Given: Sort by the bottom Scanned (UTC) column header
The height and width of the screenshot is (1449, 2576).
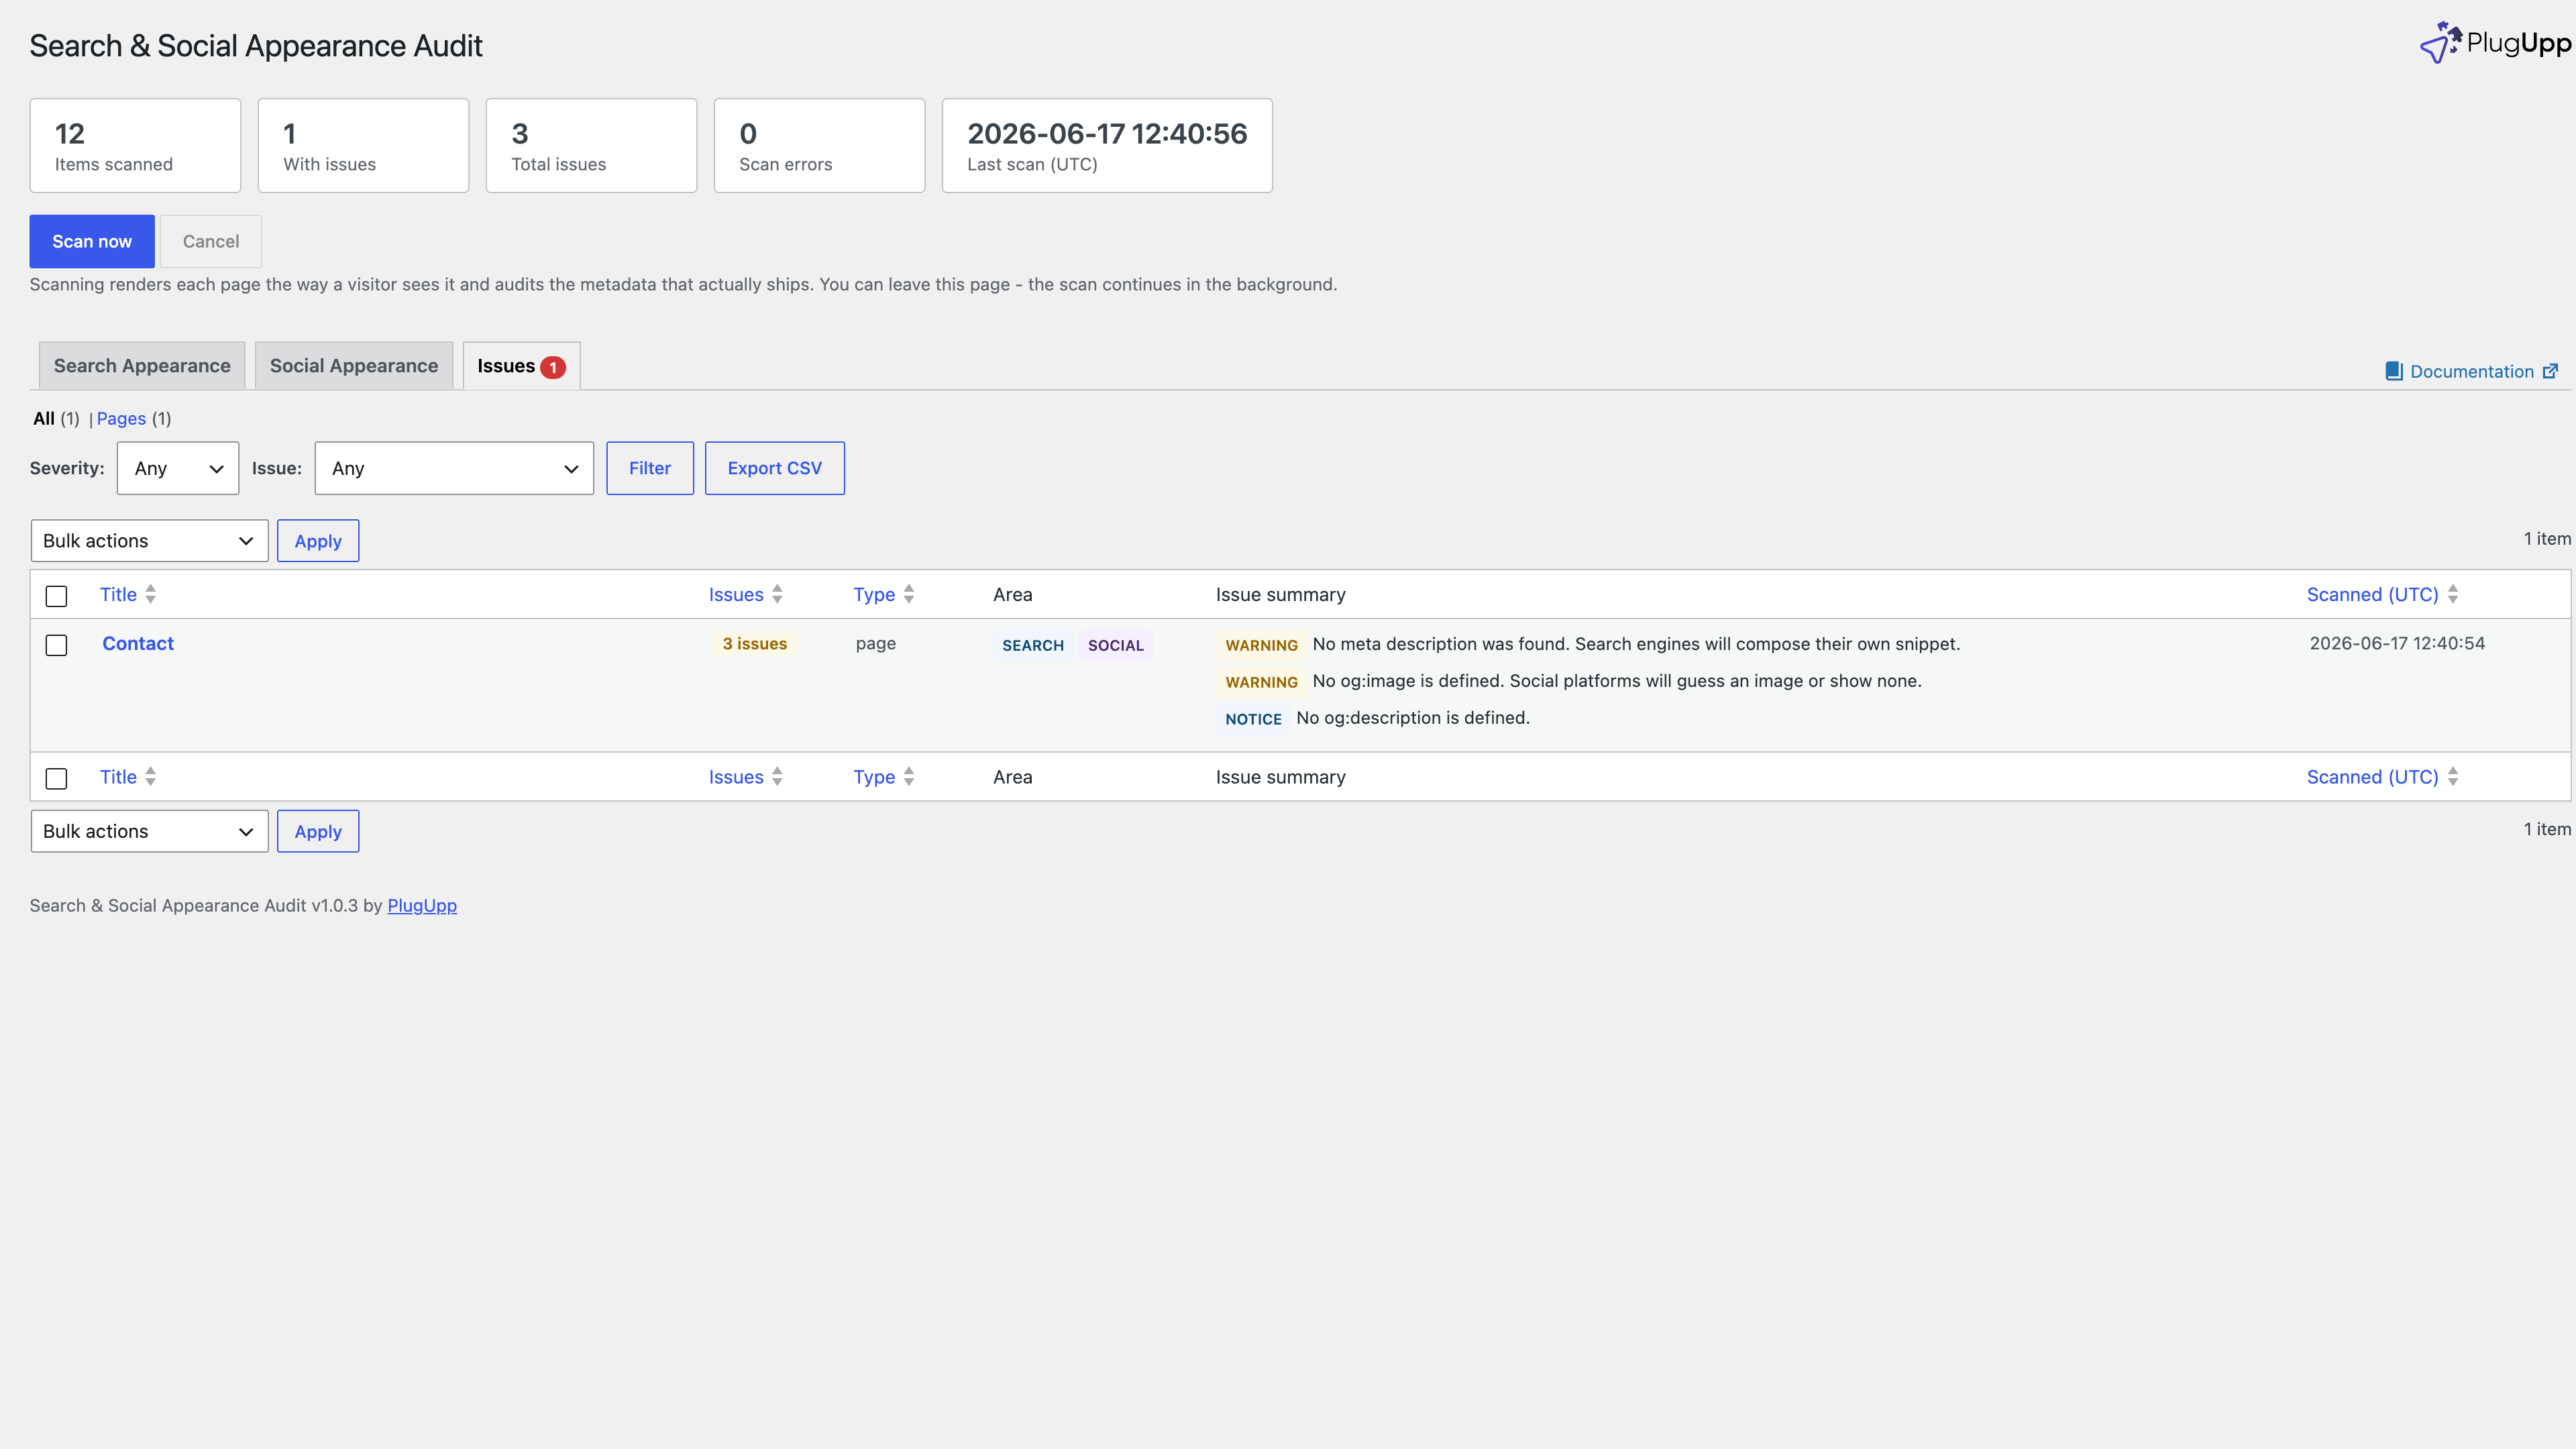Looking at the screenshot, I should [2372, 776].
